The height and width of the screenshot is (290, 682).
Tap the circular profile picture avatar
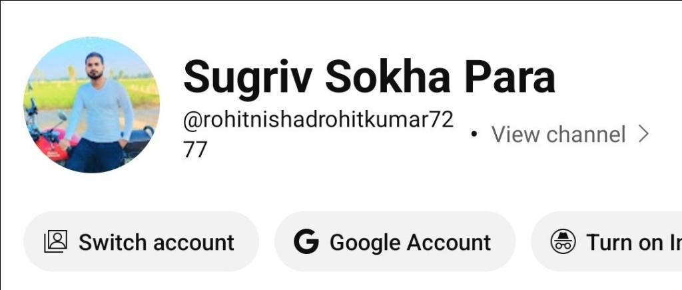(91, 105)
